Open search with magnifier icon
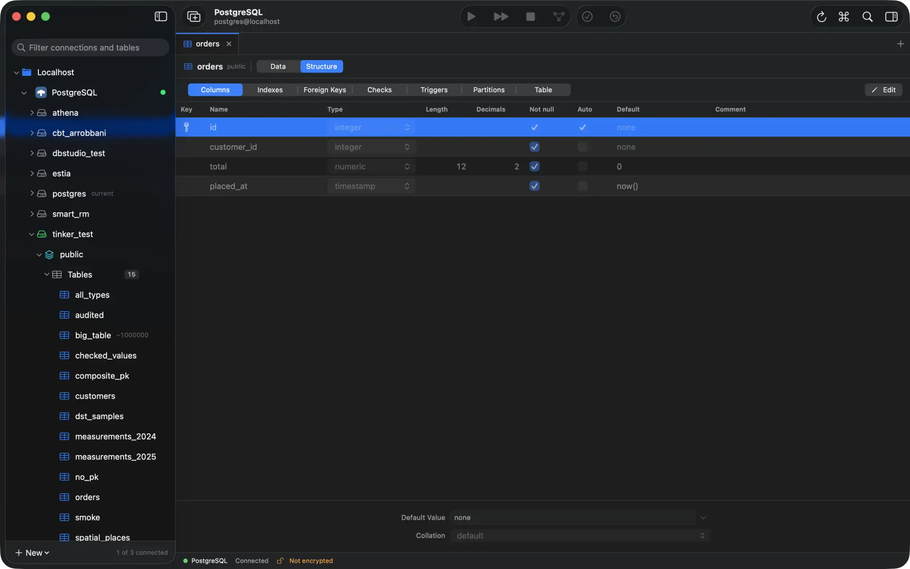The height and width of the screenshot is (569, 910). [867, 17]
